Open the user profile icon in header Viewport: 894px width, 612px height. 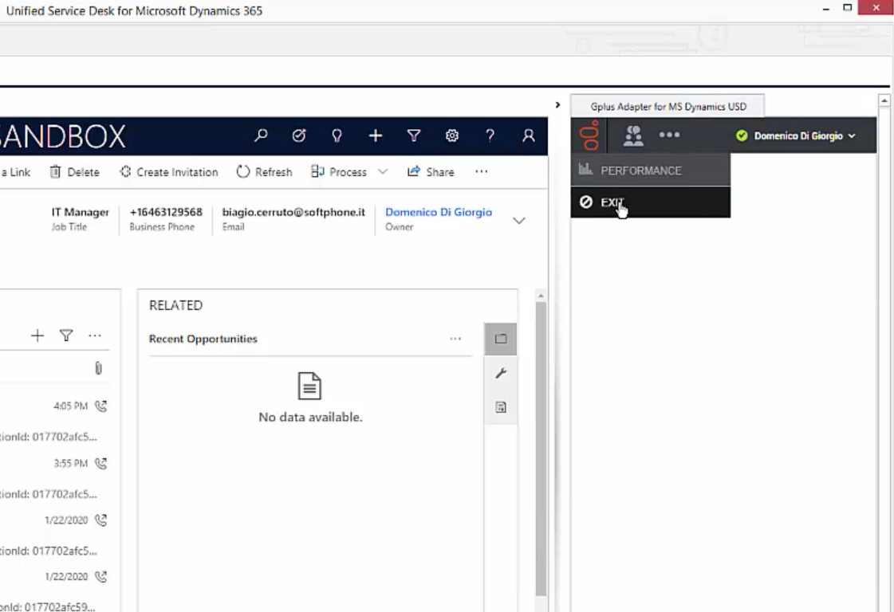pos(529,135)
